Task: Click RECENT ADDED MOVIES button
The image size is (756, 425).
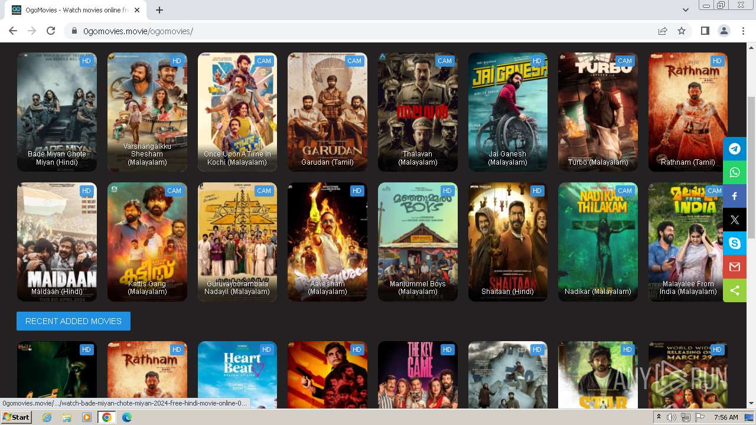Action: [x=73, y=321]
